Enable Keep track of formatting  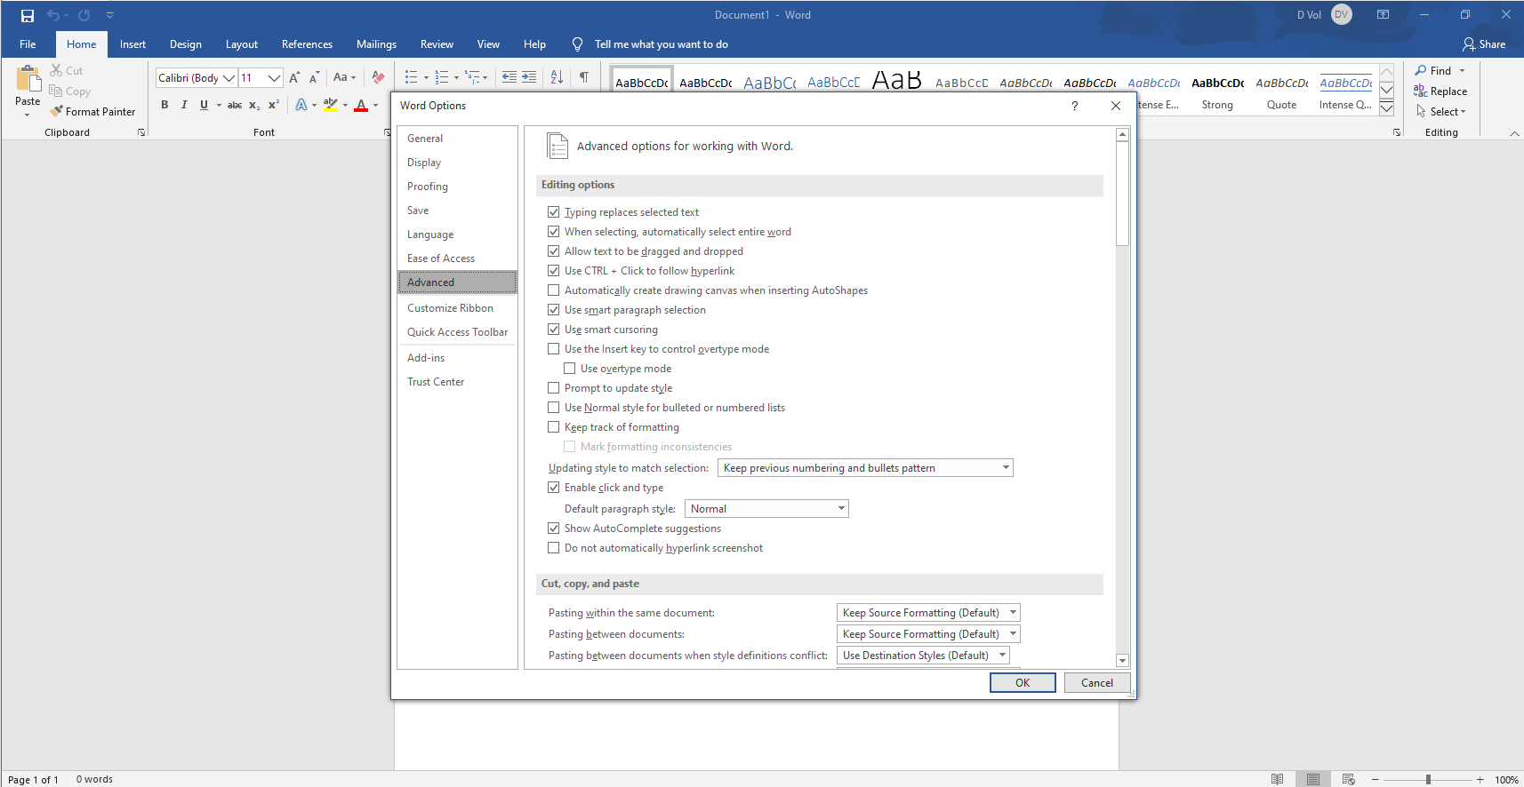coord(554,427)
